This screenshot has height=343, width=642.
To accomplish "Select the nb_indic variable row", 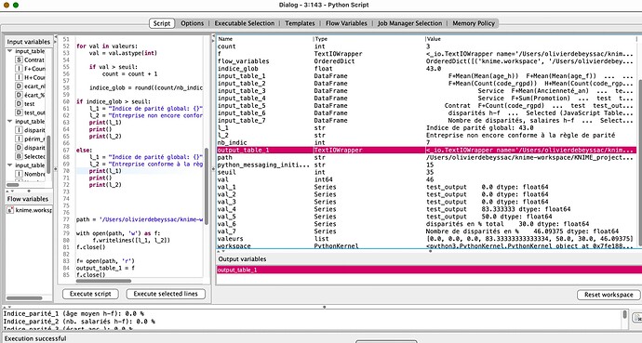I will click(x=427, y=142).
